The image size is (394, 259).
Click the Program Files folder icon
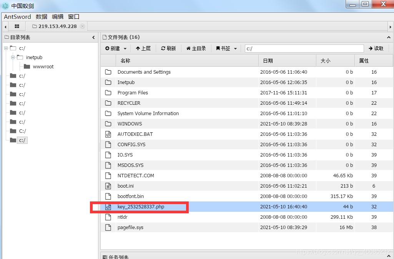coord(108,93)
